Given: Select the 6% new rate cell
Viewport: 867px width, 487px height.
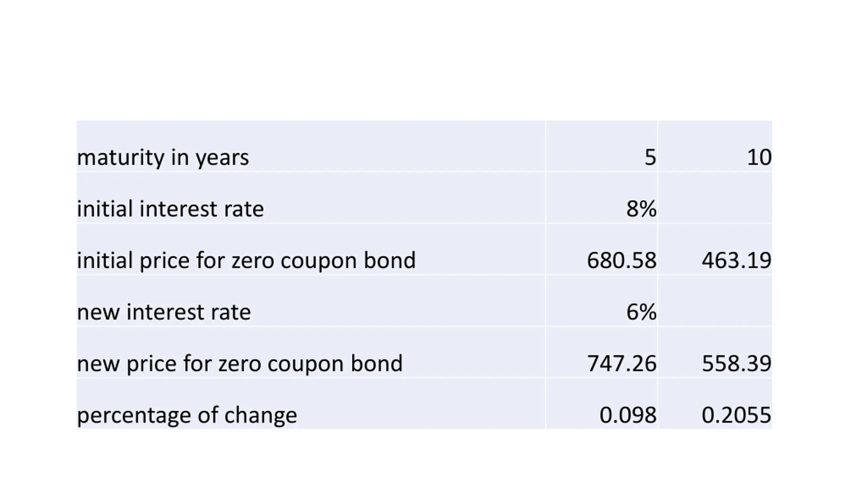Looking at the screenshot, I should 601,301.
